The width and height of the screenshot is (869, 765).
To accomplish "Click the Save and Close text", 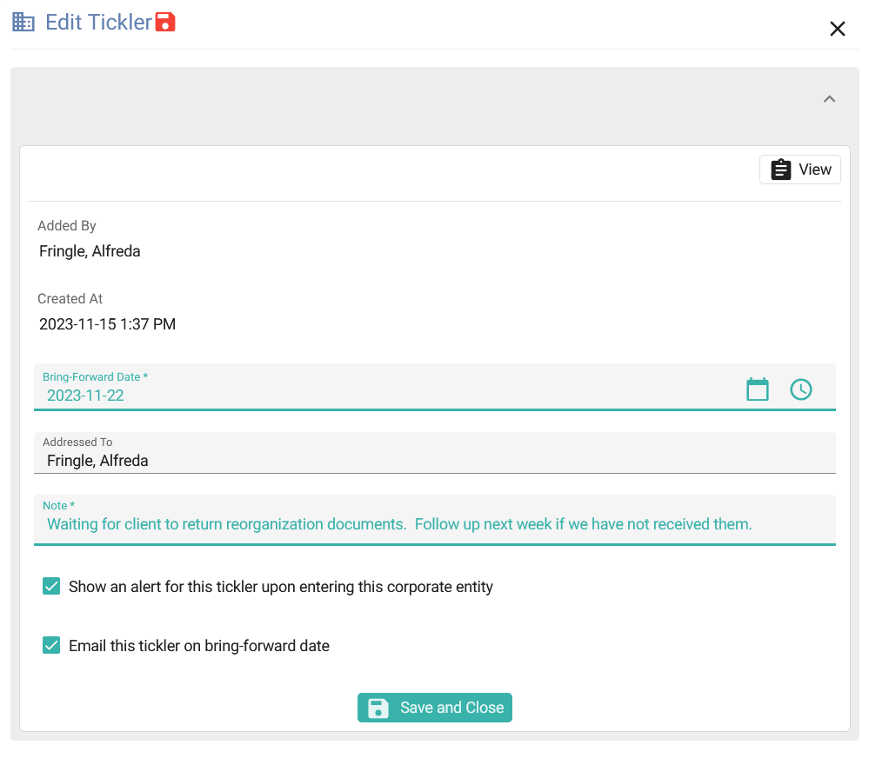I will (451, 708).
